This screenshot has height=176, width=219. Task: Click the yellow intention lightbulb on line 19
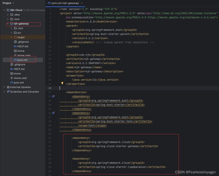[62, 83]
